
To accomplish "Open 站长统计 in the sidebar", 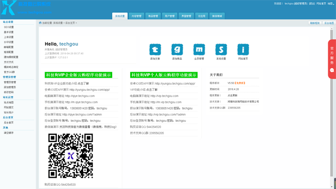I will [9, 113].
